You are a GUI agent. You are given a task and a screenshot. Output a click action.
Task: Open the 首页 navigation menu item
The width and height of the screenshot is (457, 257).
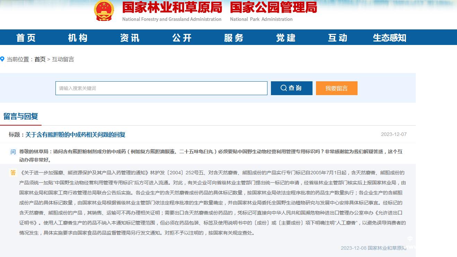coord(26,38)
